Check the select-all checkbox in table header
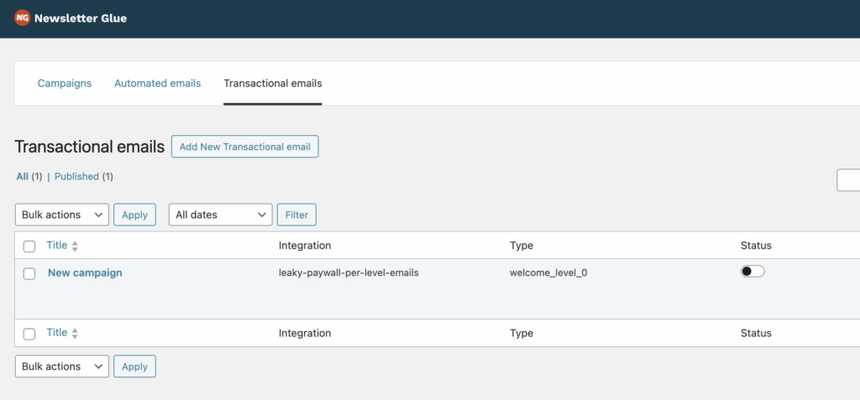 point(29,247)
